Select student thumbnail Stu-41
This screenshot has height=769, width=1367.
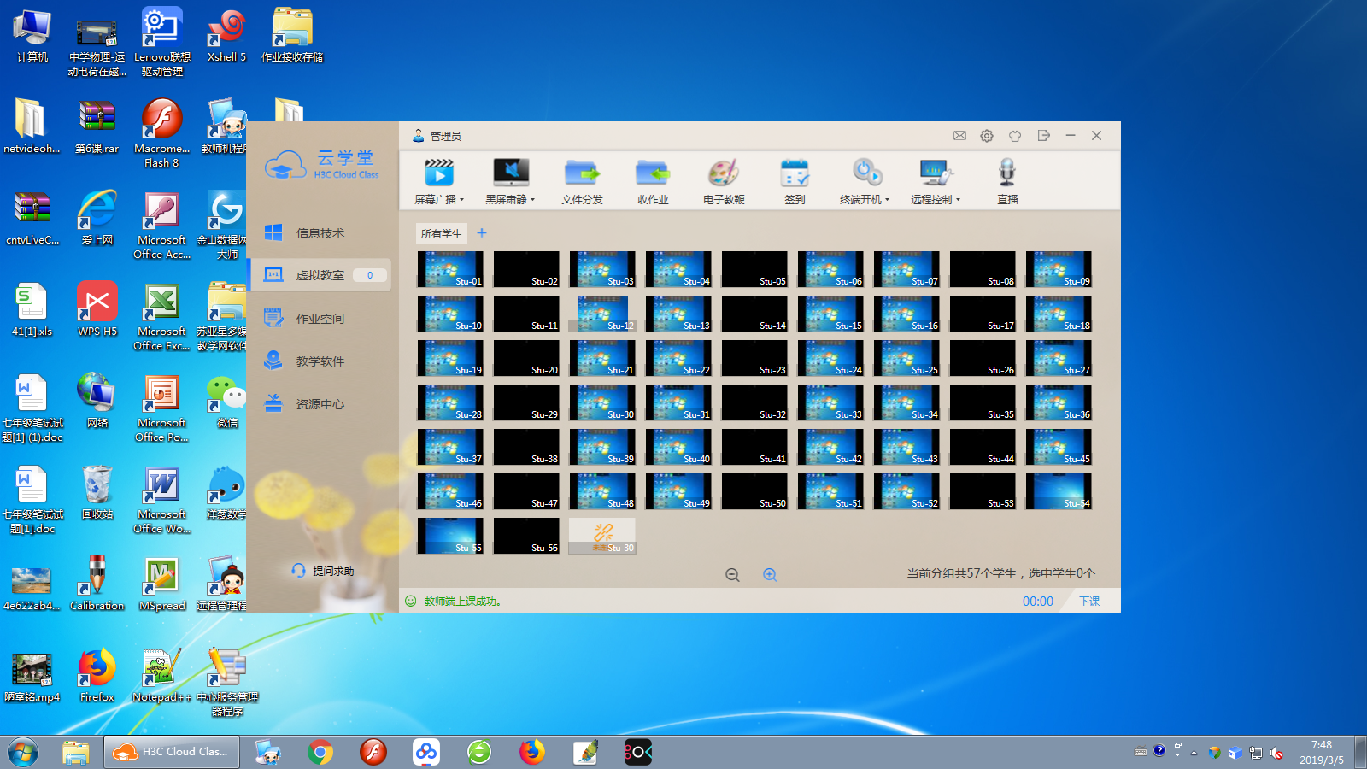coord(754,447)
